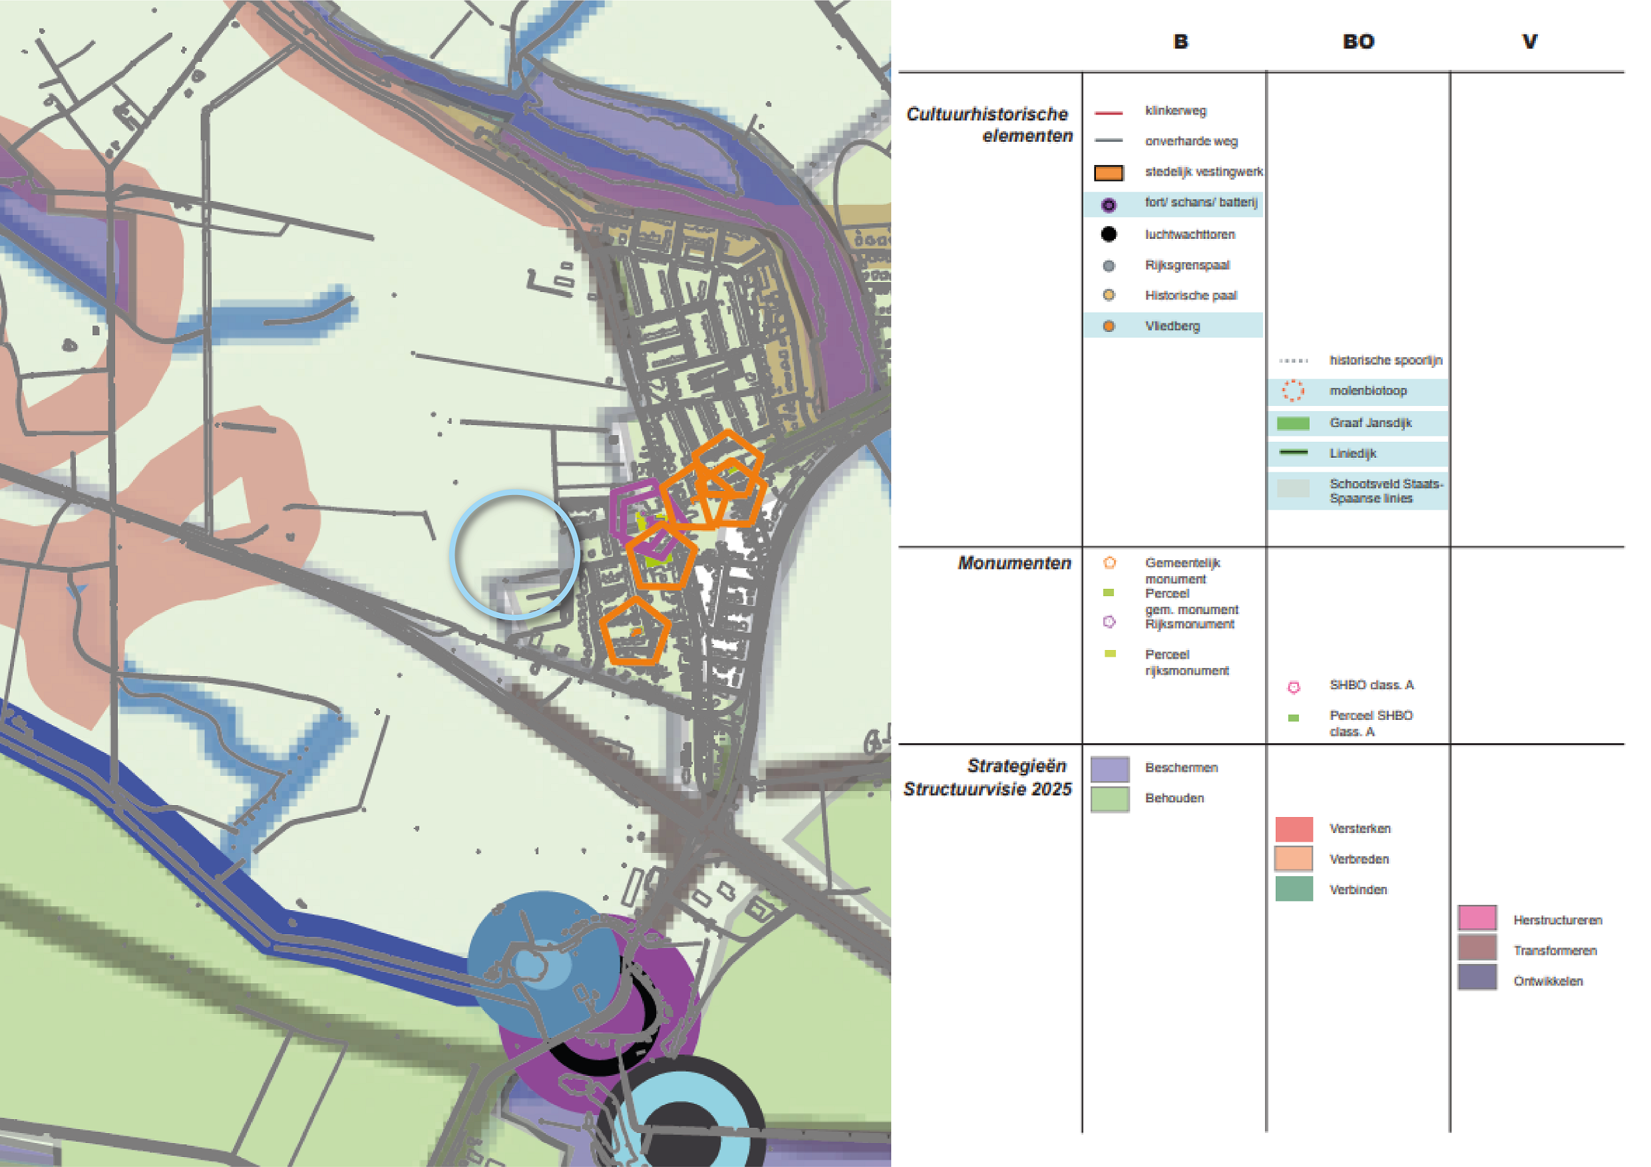This screenshot has height=1167, width=1651.
Task: Click the B column header
Action: [x=1180, y=42]
